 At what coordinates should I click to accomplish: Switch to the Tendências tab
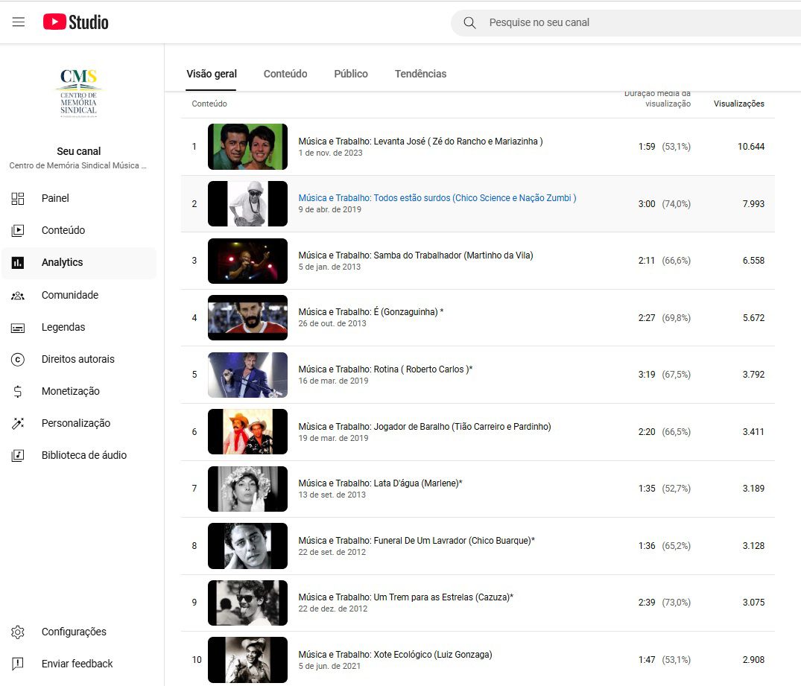point(420,74)
